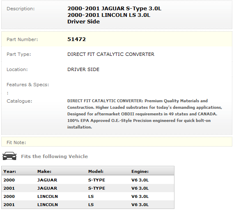Click year 2000 in the LINCOLN row
Viewport: 234px width, 218px height.
click(x=9, y=196)
